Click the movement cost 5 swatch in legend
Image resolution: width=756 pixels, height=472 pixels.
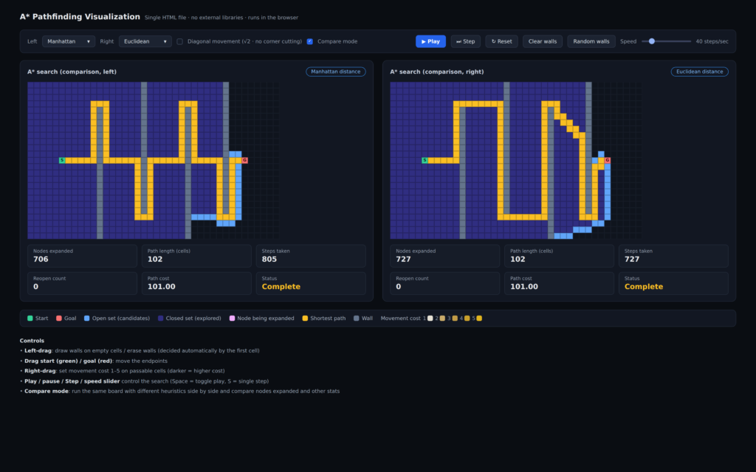click(479, 319)
